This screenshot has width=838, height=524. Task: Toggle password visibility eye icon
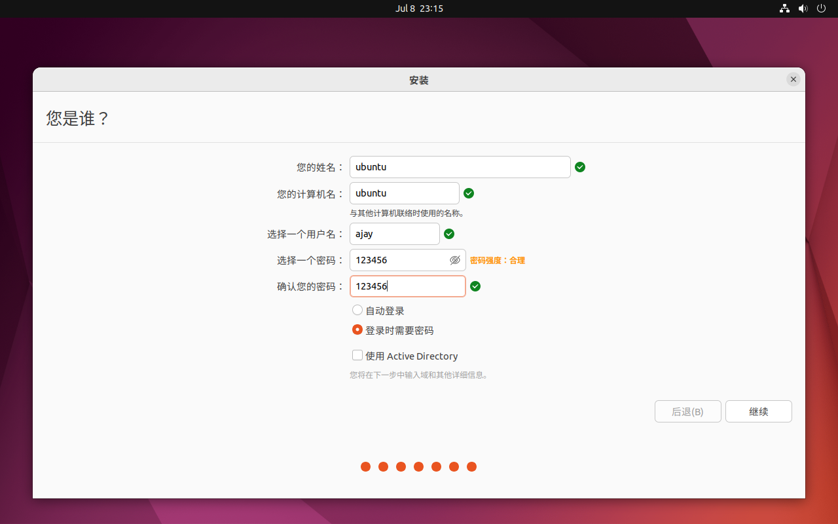455,260
